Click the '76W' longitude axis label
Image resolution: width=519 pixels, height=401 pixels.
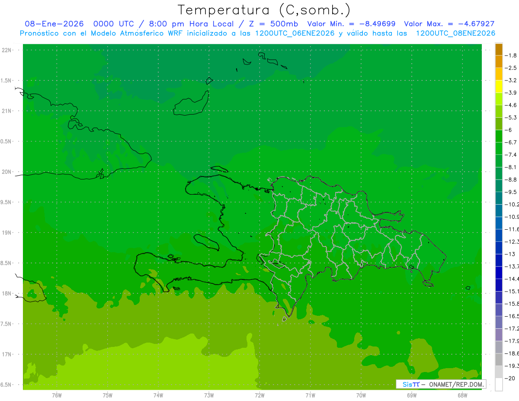click(57, 395)
